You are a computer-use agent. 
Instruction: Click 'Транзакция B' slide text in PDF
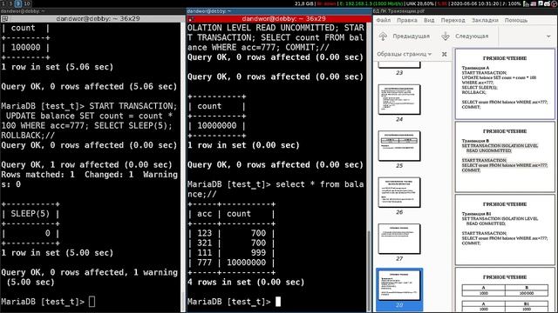tap(475, 141)
